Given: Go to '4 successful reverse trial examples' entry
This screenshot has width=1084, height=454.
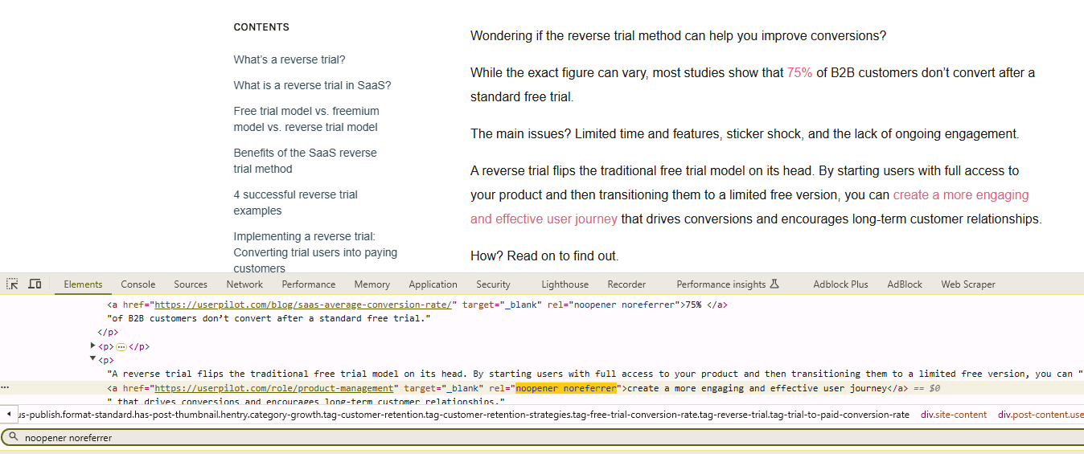Looking at the screenshot, I should tap(295, 202).
